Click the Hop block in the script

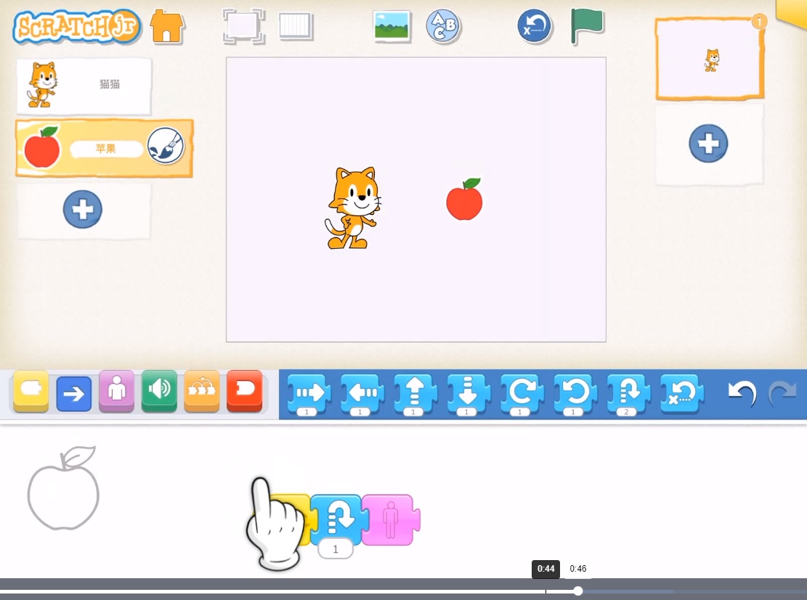point(338,519)
